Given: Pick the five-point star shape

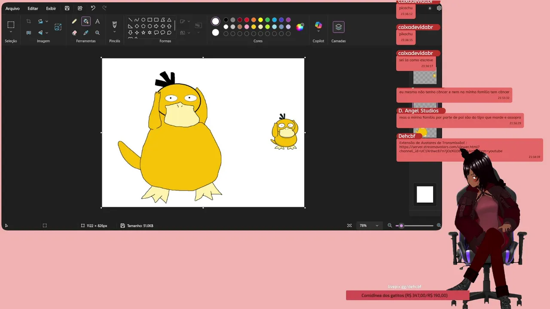Looking at the screenshot, I should coord(143,32).
